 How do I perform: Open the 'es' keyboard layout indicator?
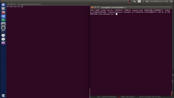[x=139, y=1]
